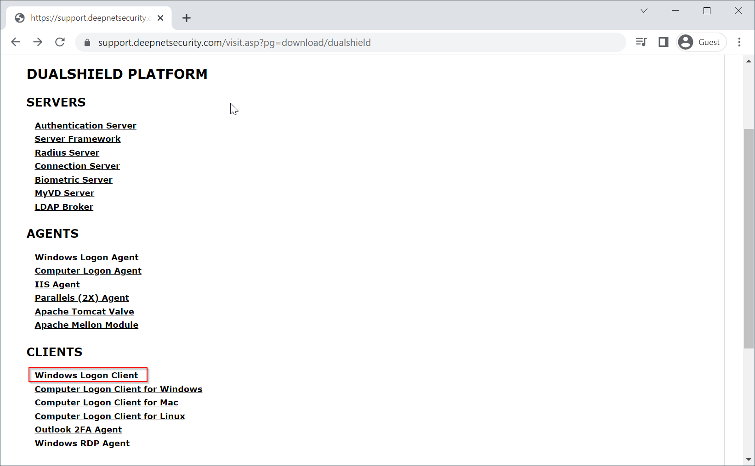Click the browser back arrow
Viewport: 755px width, 466px height.
[16, 42]
